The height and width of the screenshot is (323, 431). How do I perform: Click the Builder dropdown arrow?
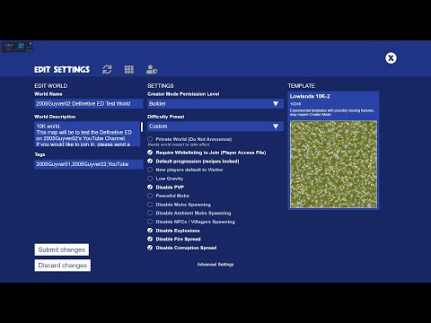(276, 103)
